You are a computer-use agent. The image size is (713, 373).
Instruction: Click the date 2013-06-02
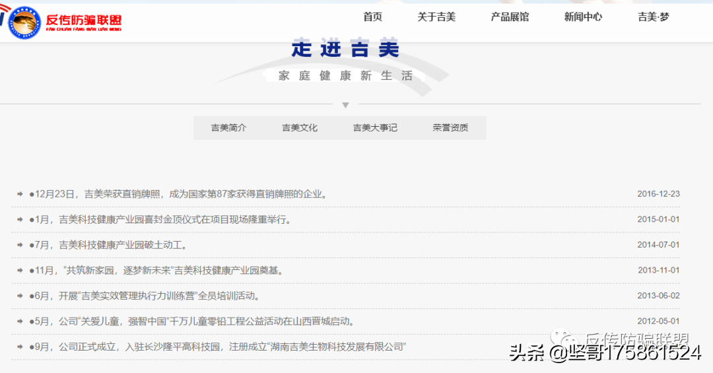658,296
